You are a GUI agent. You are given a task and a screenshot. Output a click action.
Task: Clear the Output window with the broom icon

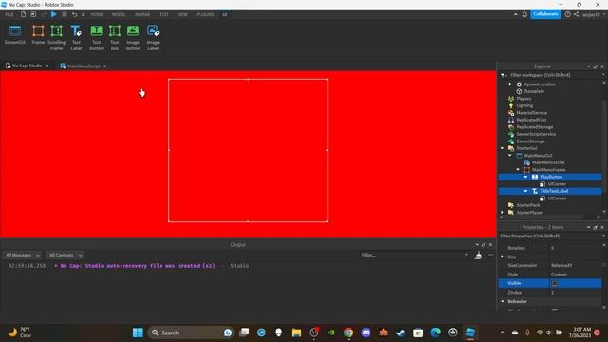click(479, 256)
